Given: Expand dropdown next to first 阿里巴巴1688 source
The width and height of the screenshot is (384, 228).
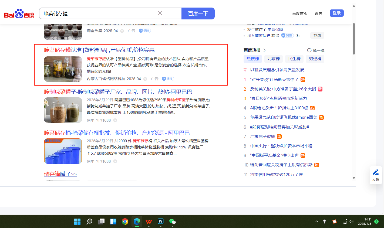Looking at the screenshot, I should 115,120.
